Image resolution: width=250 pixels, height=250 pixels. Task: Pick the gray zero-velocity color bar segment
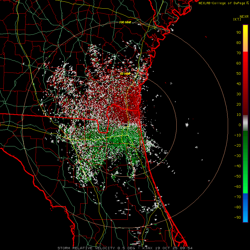(x=245, y=123)
